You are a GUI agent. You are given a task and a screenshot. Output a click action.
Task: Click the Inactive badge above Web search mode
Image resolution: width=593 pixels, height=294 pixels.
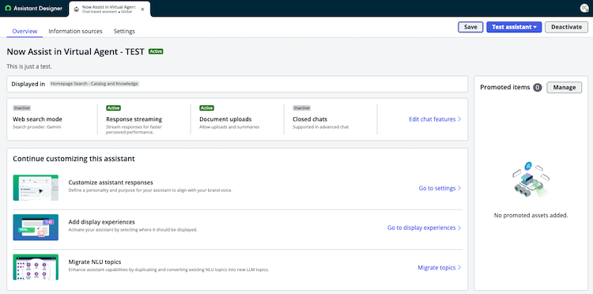coord(21,108)
